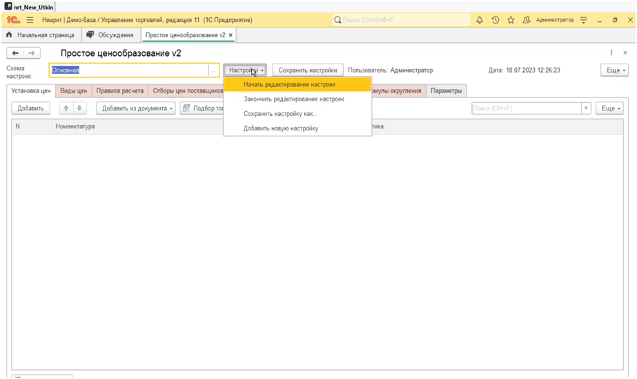637x379 pixels.
Task: Click the nrt_New_Utkin window title tab
Action: [x=29, y=7]
